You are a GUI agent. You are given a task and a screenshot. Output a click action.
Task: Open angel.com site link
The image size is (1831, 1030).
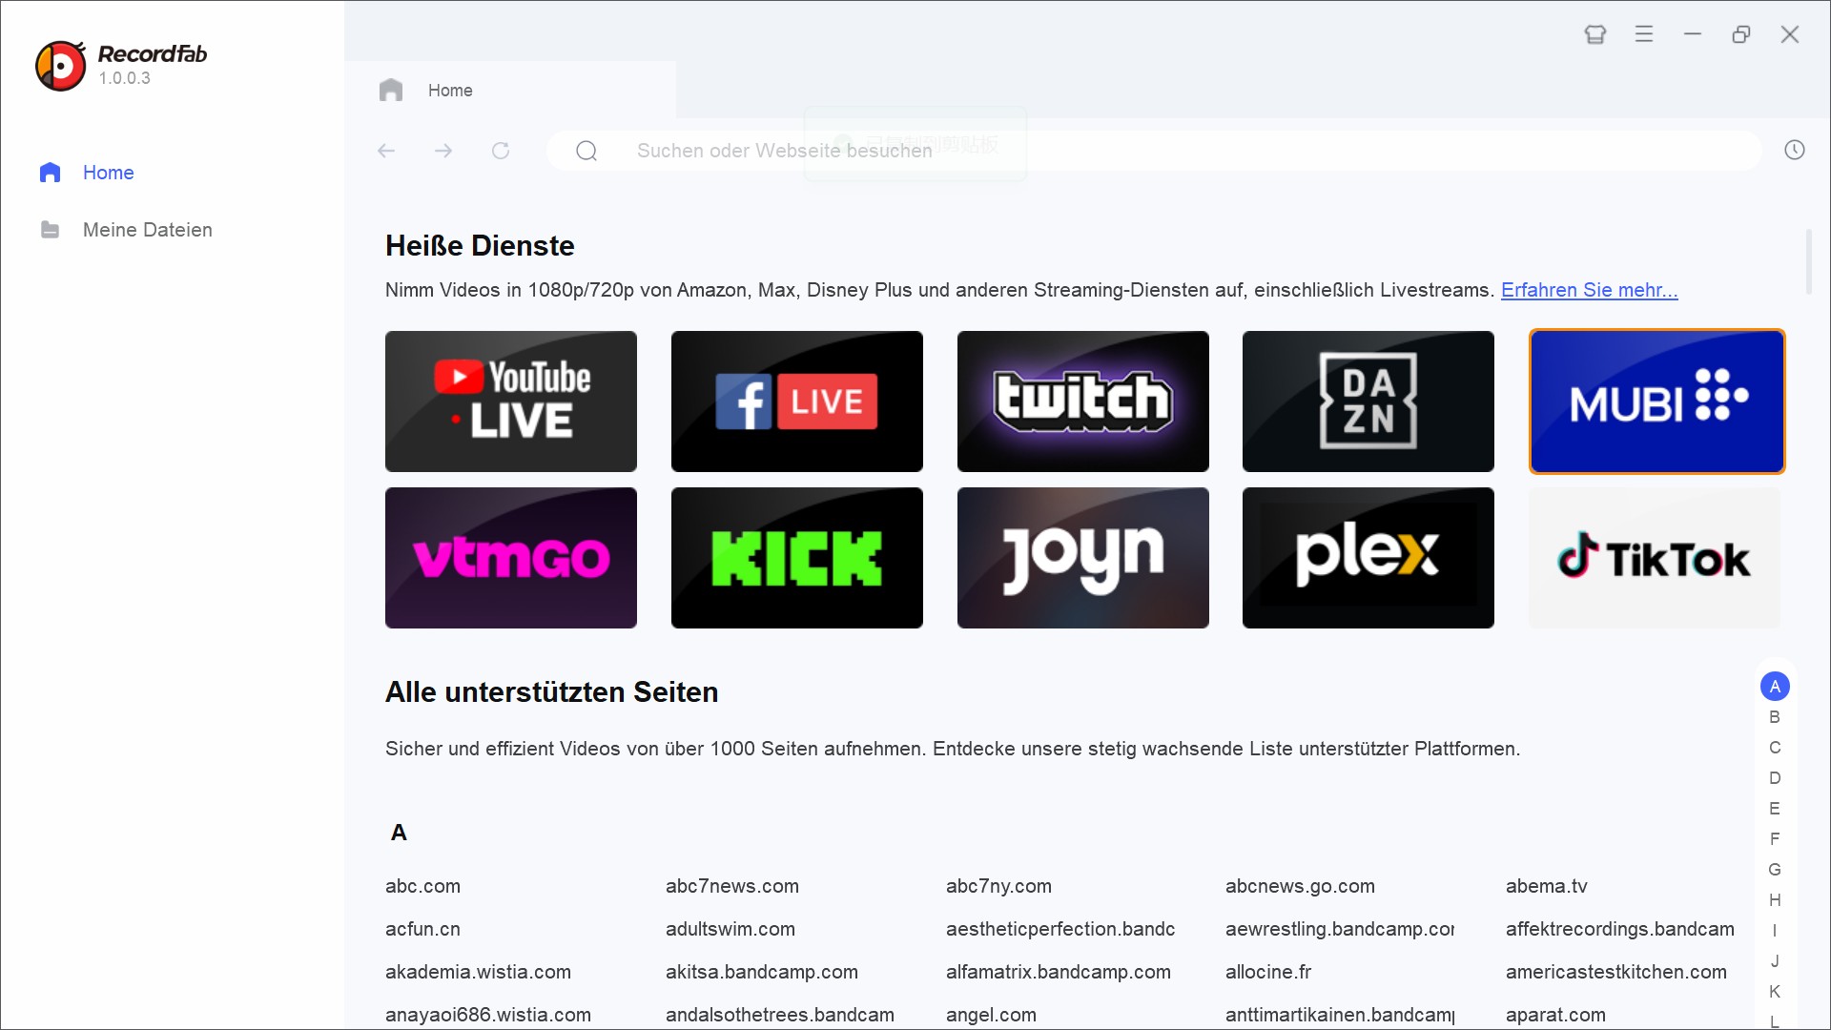(991, 1015)
